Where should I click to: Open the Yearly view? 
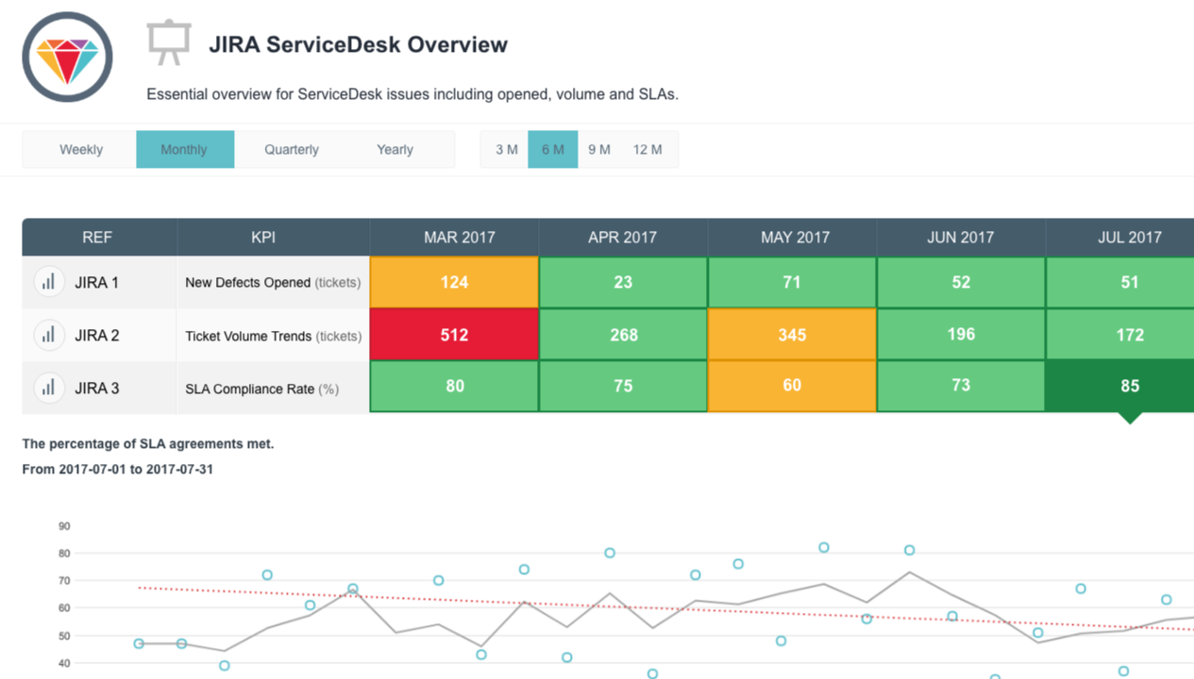394,149
